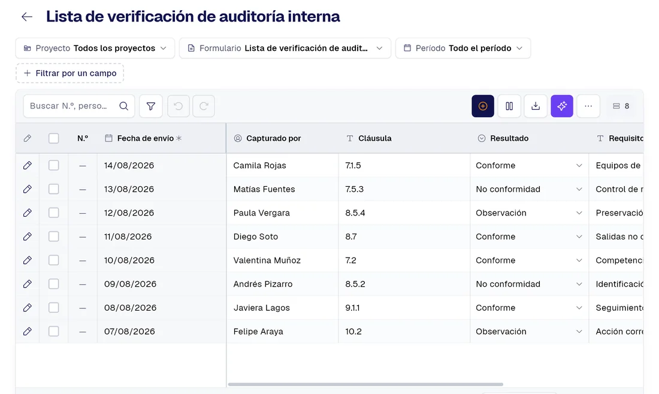Check the box for the 12/08/2026 row
Image resolution: width=659 pixels, height=394 pixels.
point(54,213)
